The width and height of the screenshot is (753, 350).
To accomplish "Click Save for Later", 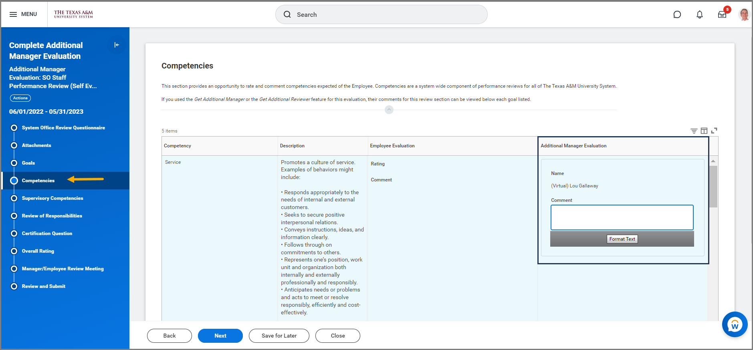I will 279,336.
